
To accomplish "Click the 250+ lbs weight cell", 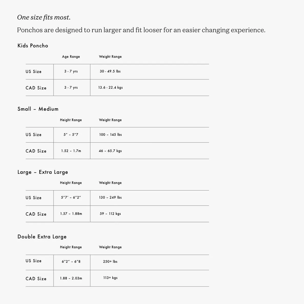I will [110, 261].
